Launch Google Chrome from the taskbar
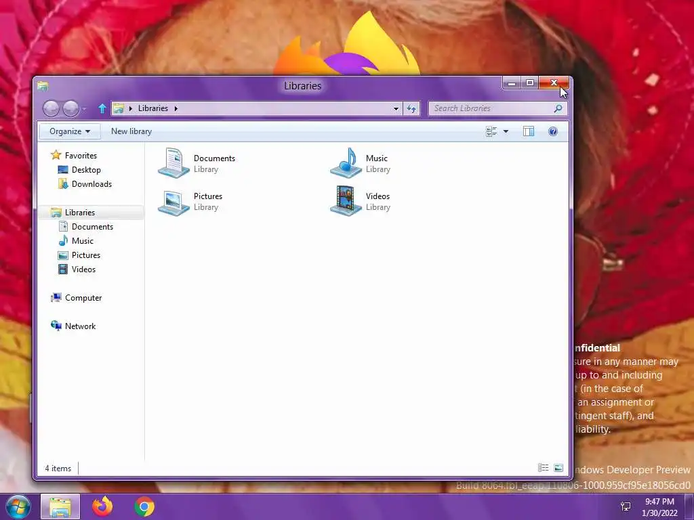694x520 pixels. click(144, 506)
